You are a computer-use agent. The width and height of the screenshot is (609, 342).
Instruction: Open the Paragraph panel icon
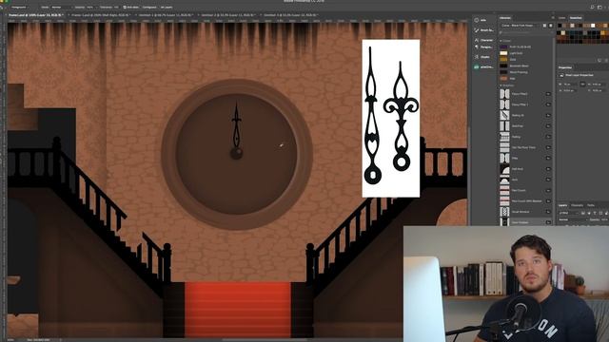[x=477, y=47]
